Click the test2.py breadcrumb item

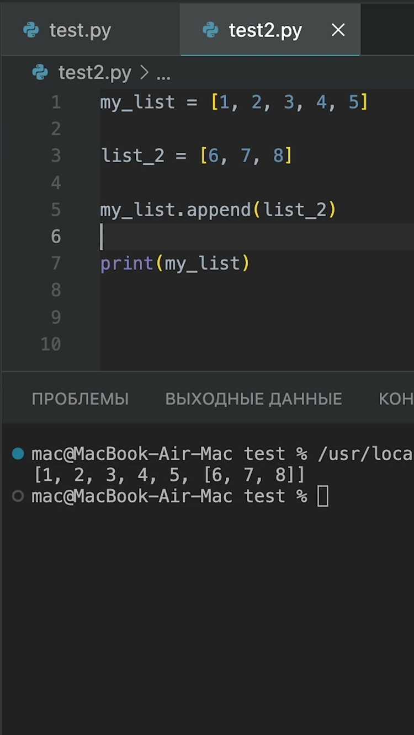95,73
